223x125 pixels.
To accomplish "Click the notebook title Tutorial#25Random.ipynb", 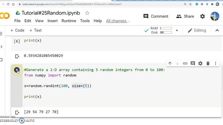I will coord(51,13).
